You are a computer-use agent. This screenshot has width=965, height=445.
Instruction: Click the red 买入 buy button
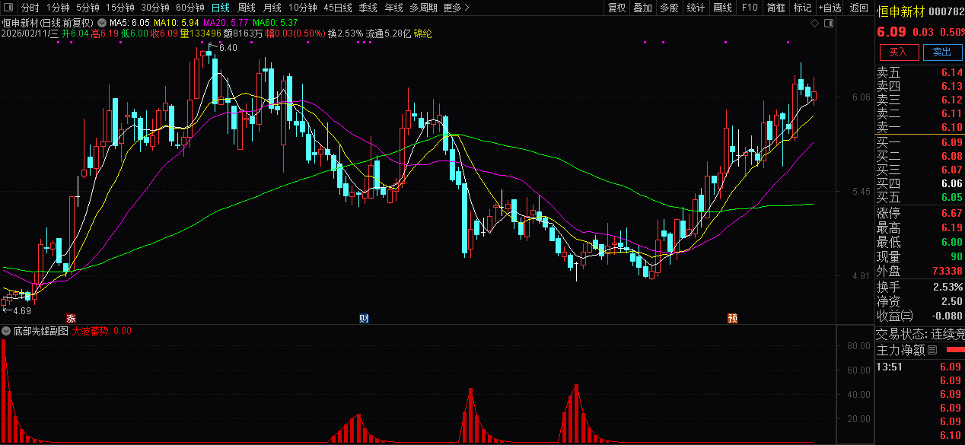899,52
